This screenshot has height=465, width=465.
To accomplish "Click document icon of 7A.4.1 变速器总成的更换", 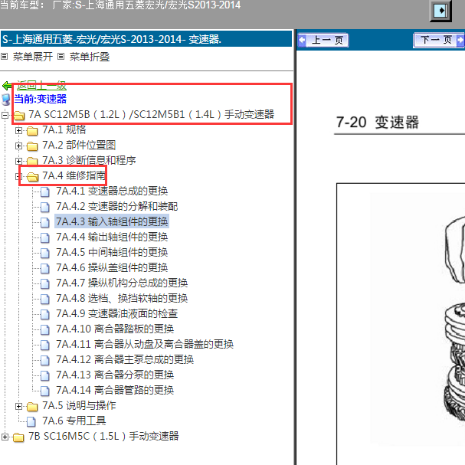I will pos(44,192).
